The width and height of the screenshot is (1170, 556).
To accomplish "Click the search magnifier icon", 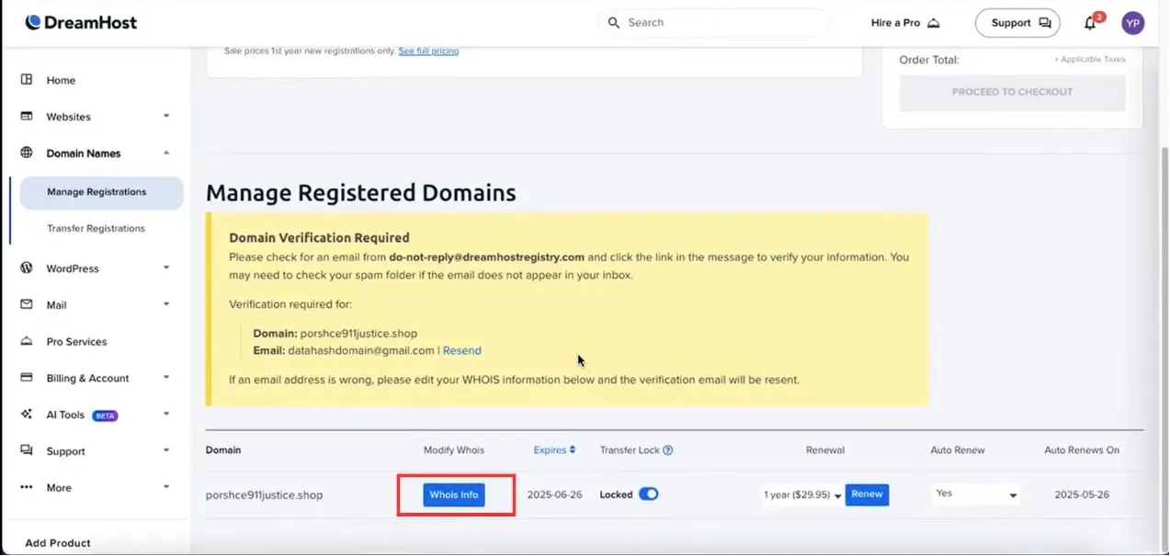I will click(x=614, y=23).
